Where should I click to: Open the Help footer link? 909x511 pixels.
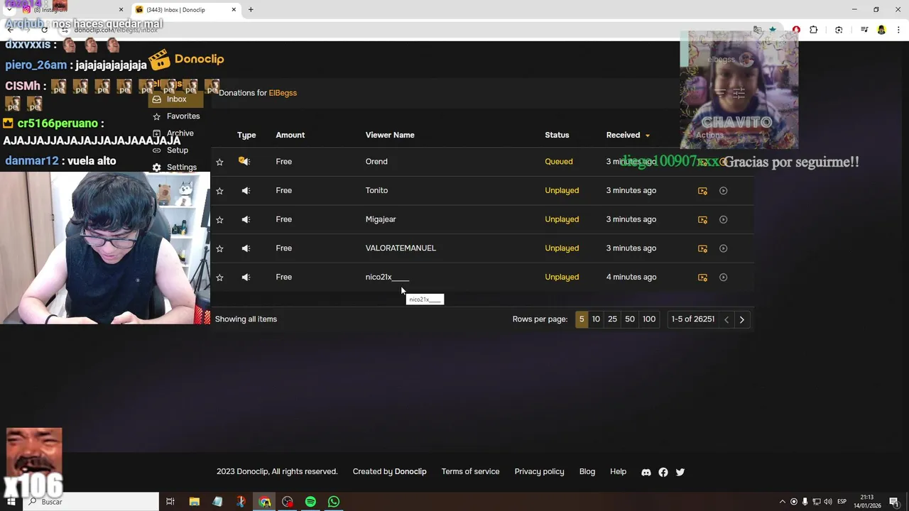(618, 472)
